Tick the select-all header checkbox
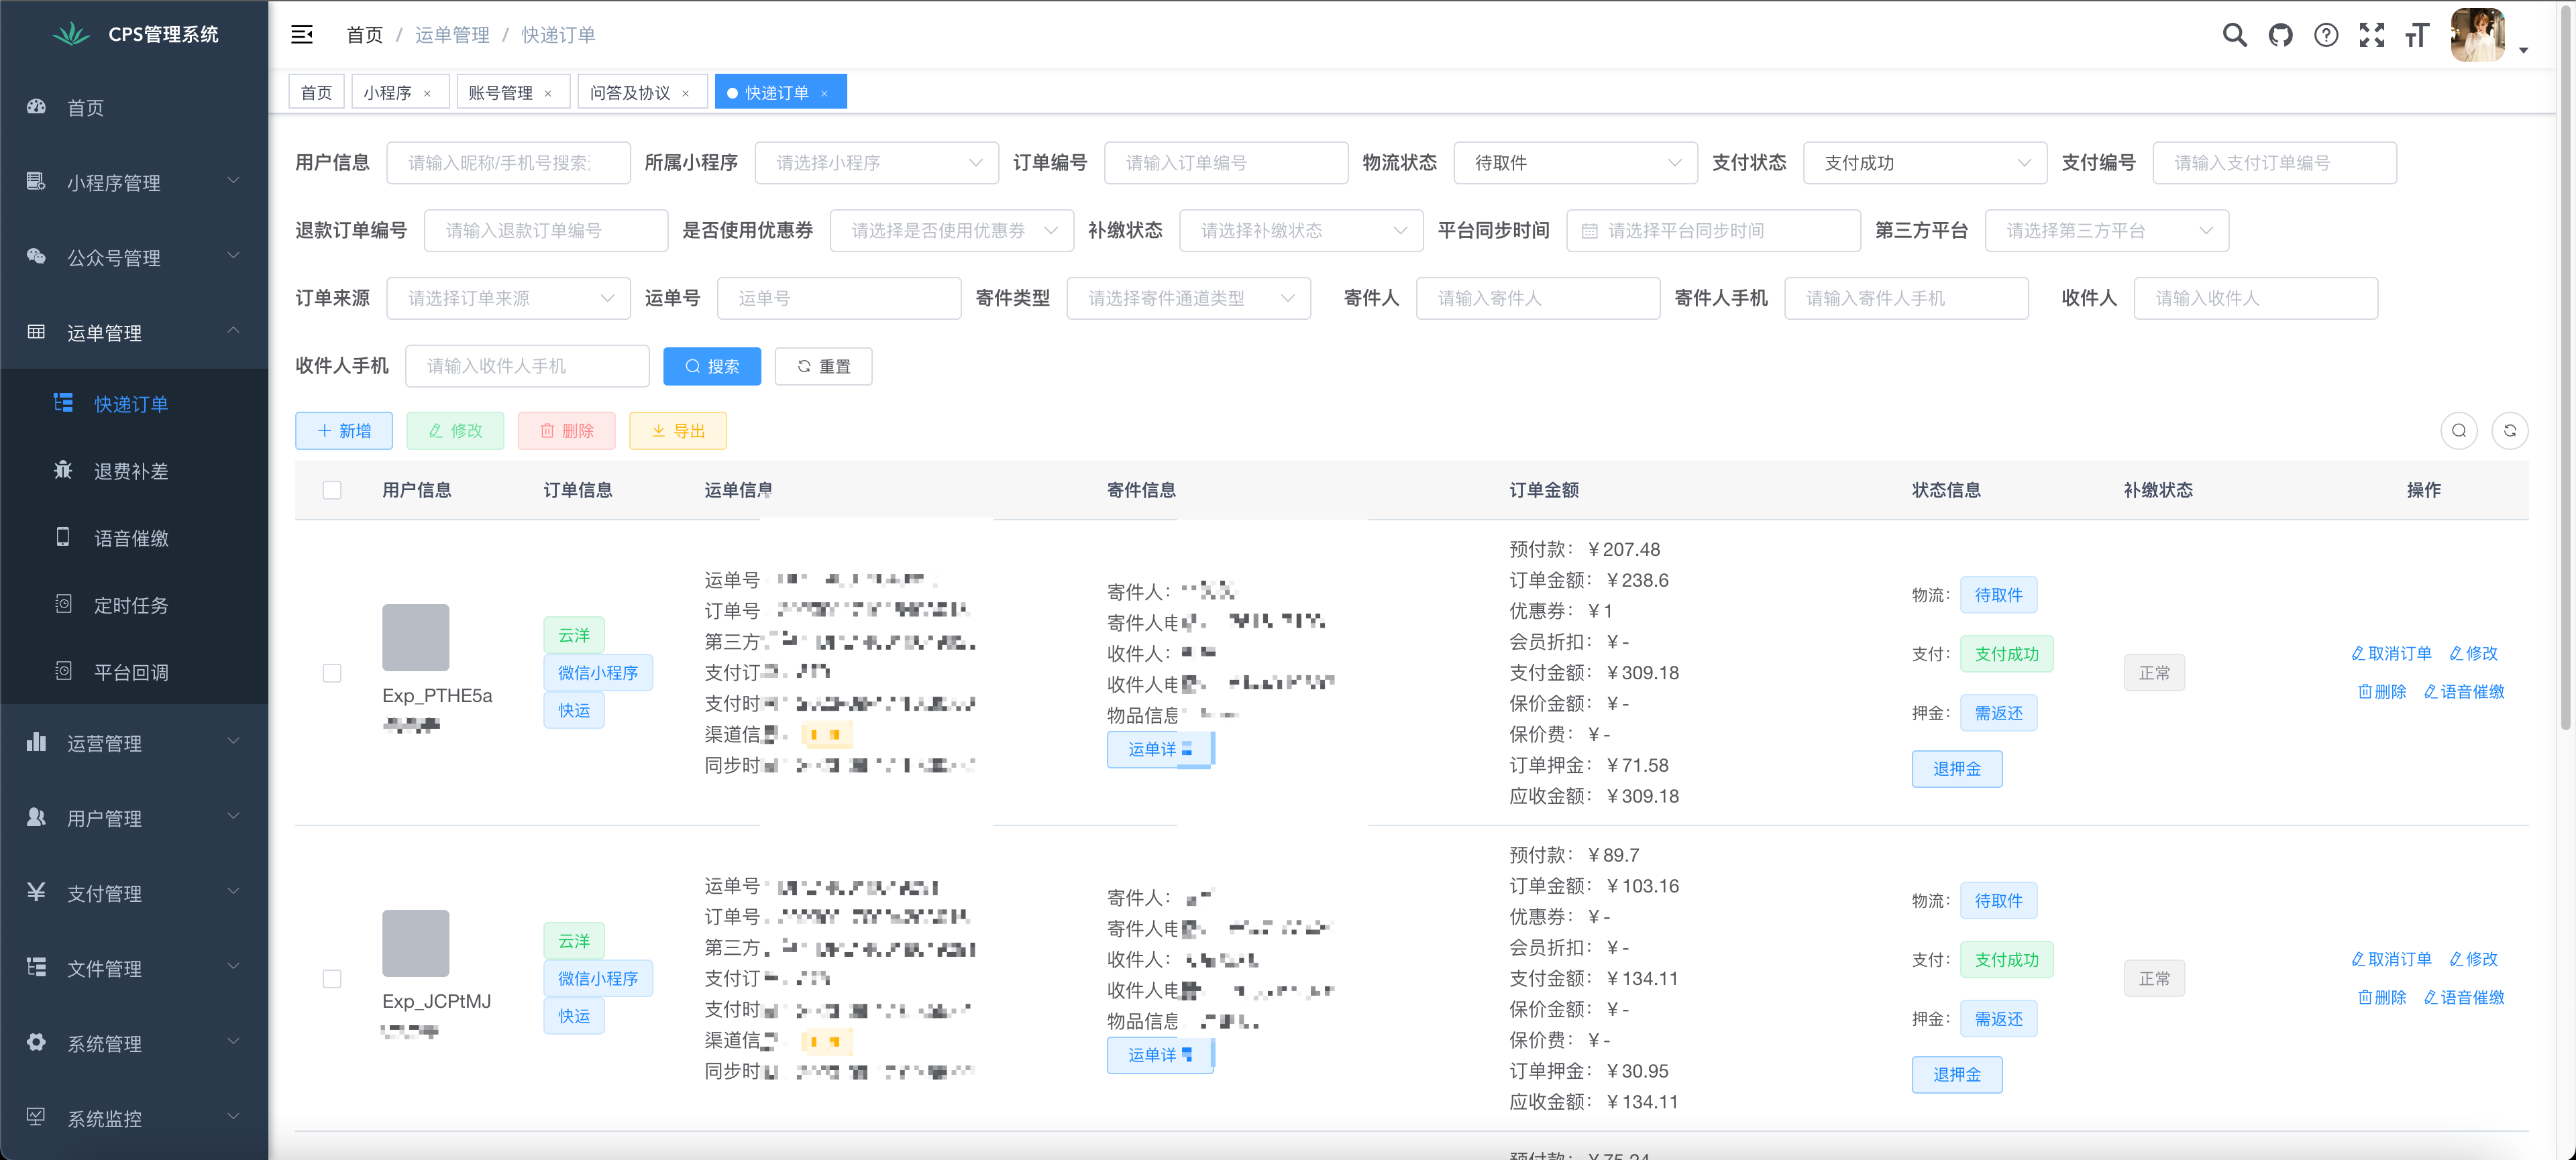2576x1160 pixels. coord(332,489)
